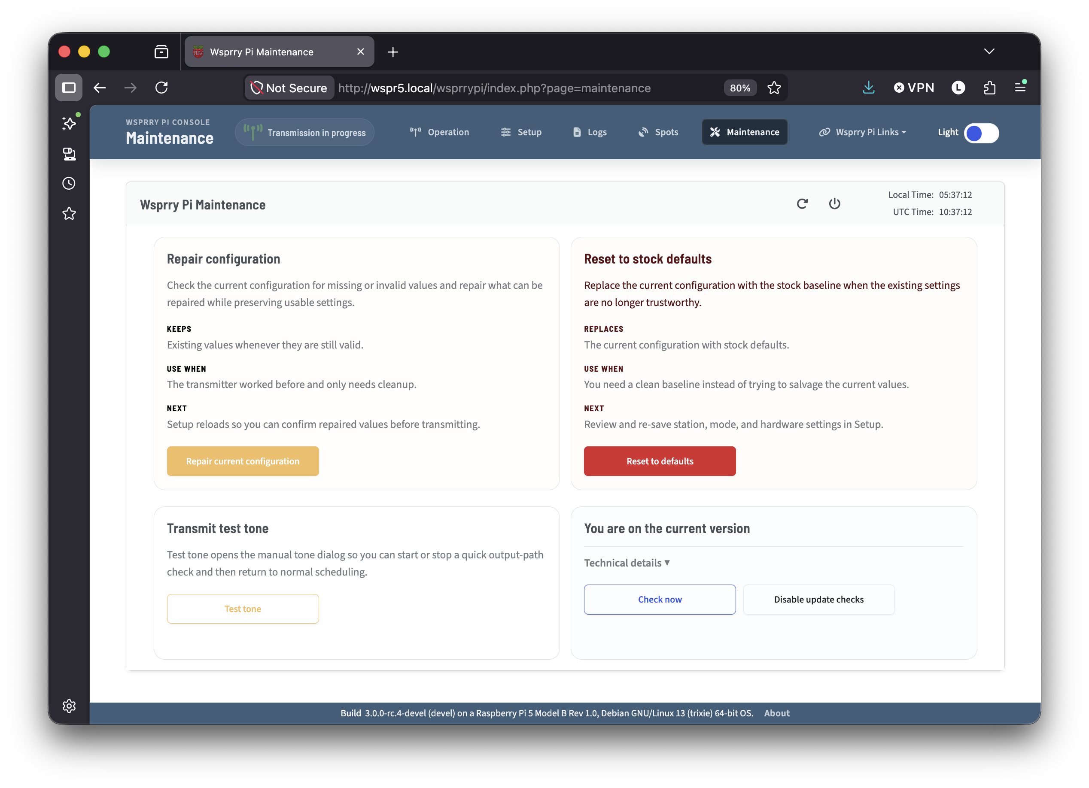Click the KEEPS label in repair card
The height and width of the screenshot is (788, 1089).
coord(179,329)
